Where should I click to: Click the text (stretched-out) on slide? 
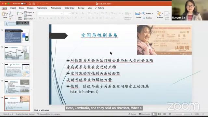(84, 92)
